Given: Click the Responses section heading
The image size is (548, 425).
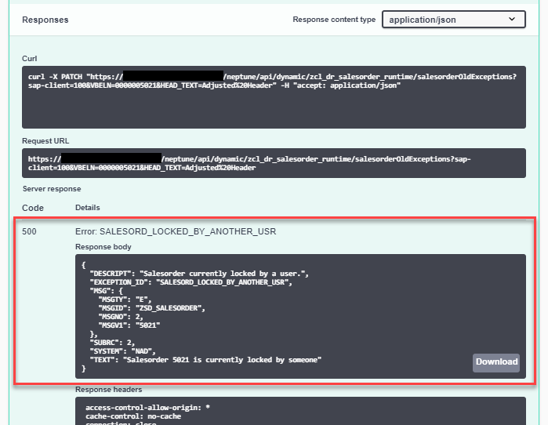Looking at the screenshot, I should tap(45, 20).
